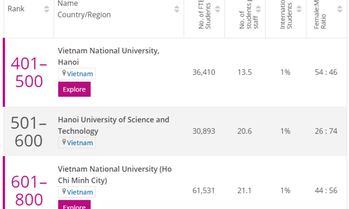Screen dimensions: 349x209
Task: Click location pin under Hanoi University of Science
Action: coord(63,142)
